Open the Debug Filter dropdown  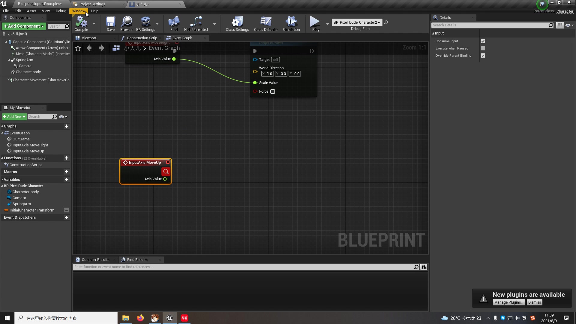(x=357, y=22)
